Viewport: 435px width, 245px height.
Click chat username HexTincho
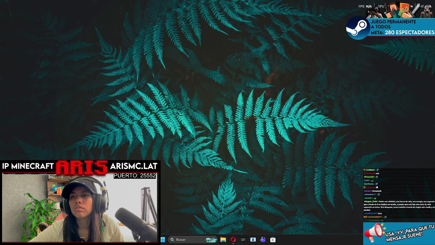click(369, 184)
